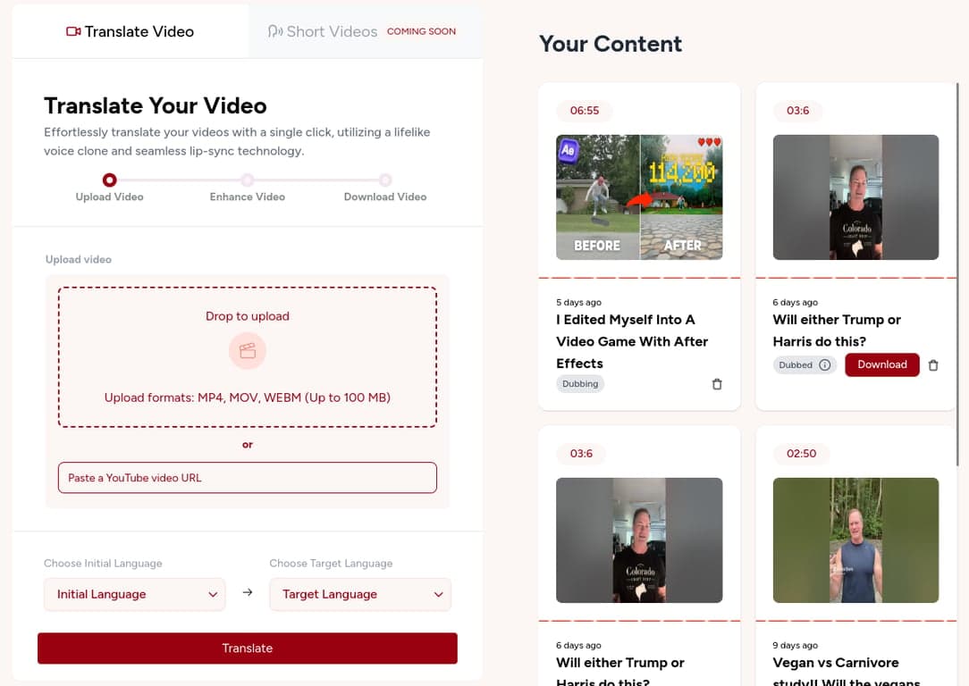Click the Paste a YouTube video URL field

(x=248, y=478)
